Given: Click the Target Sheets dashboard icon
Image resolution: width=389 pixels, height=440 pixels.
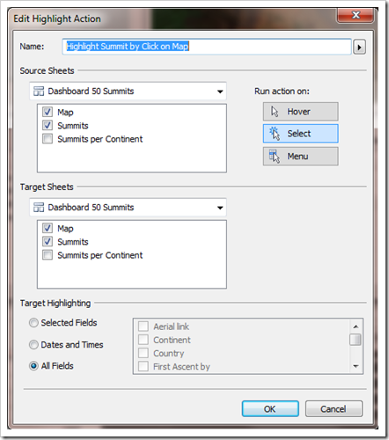Looking at the screenshot, I should 39,208.
